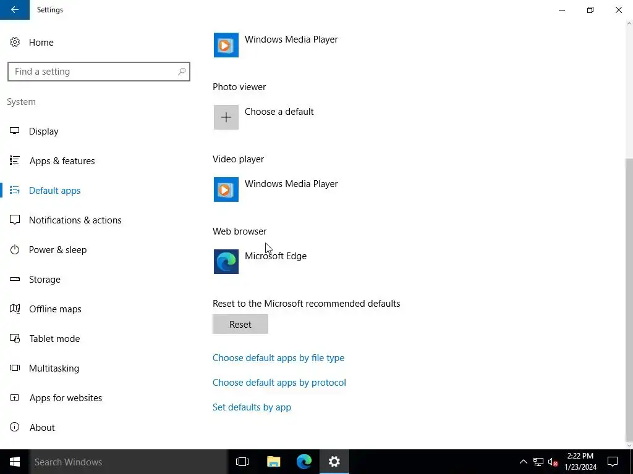Viewport: 633px width, 474px height.
Task: Click the Windows Media Player icon under Video player
Action: [226, 189]
